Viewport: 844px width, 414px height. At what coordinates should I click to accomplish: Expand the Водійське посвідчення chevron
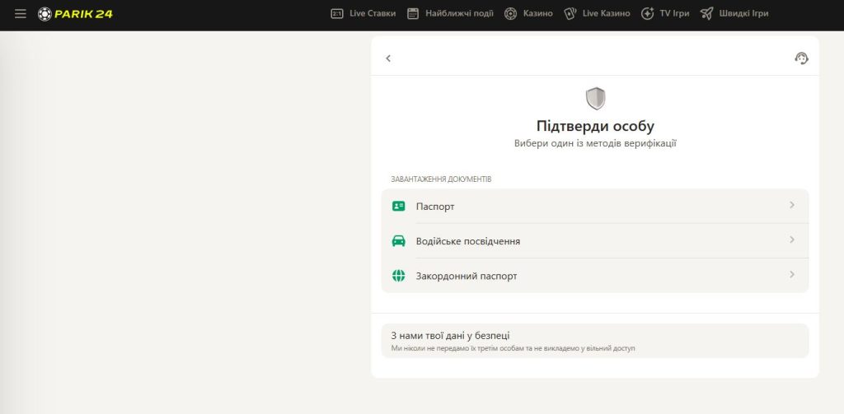pos(791,240)
